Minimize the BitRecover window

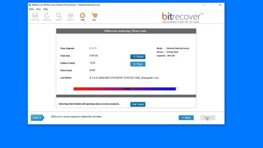(204, 5)
